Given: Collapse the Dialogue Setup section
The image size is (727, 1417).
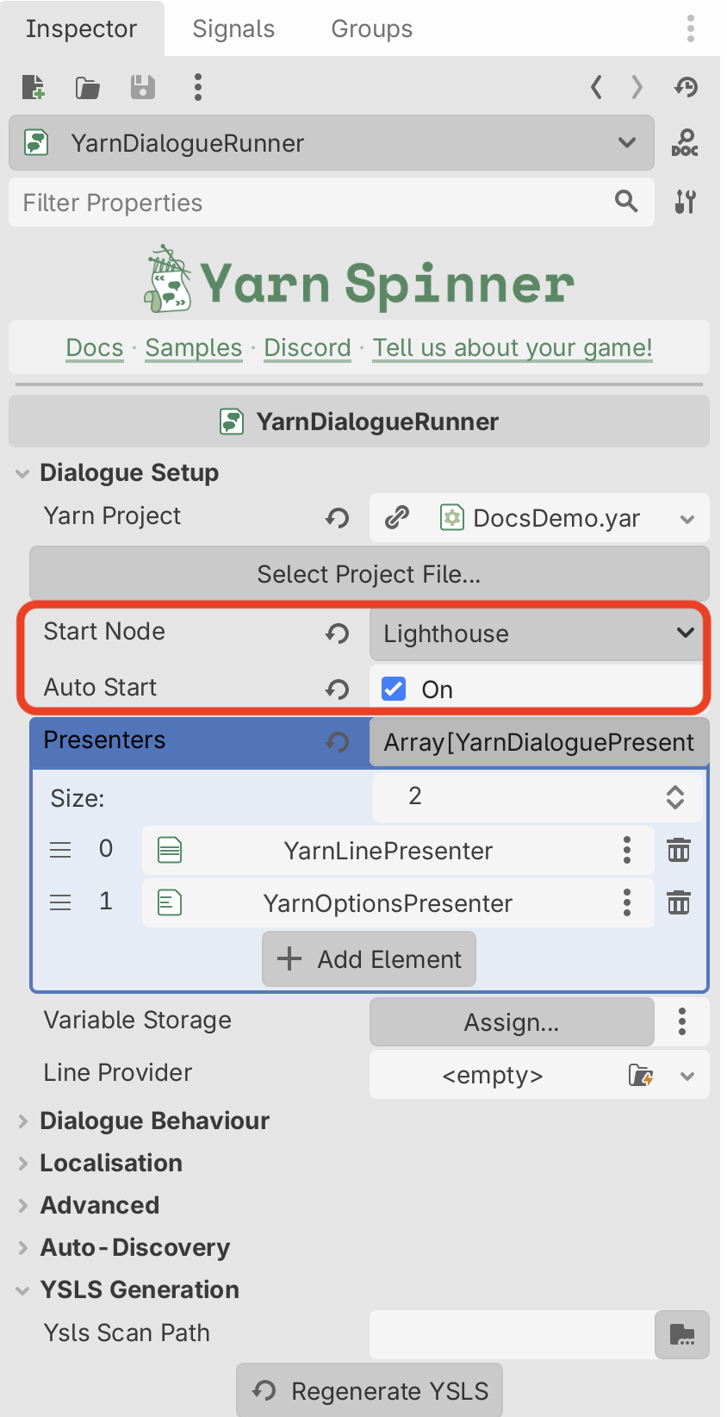Looking at the screenshot, I should [23, 473].
